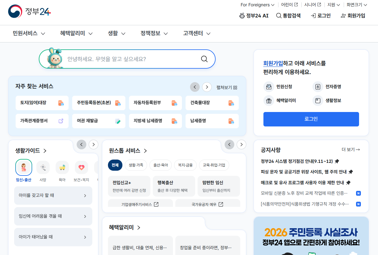Click 회원가입 in the top header
Image resolution: width=378 pixels, height=255 pixels.
[x=353, y=16]
